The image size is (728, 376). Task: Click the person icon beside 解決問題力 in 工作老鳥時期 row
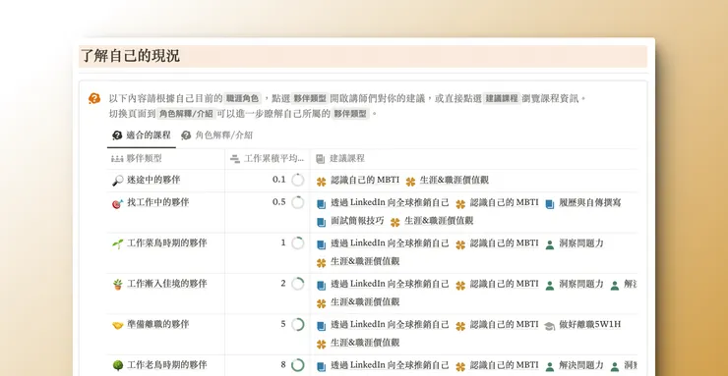(x=550, y=367)
